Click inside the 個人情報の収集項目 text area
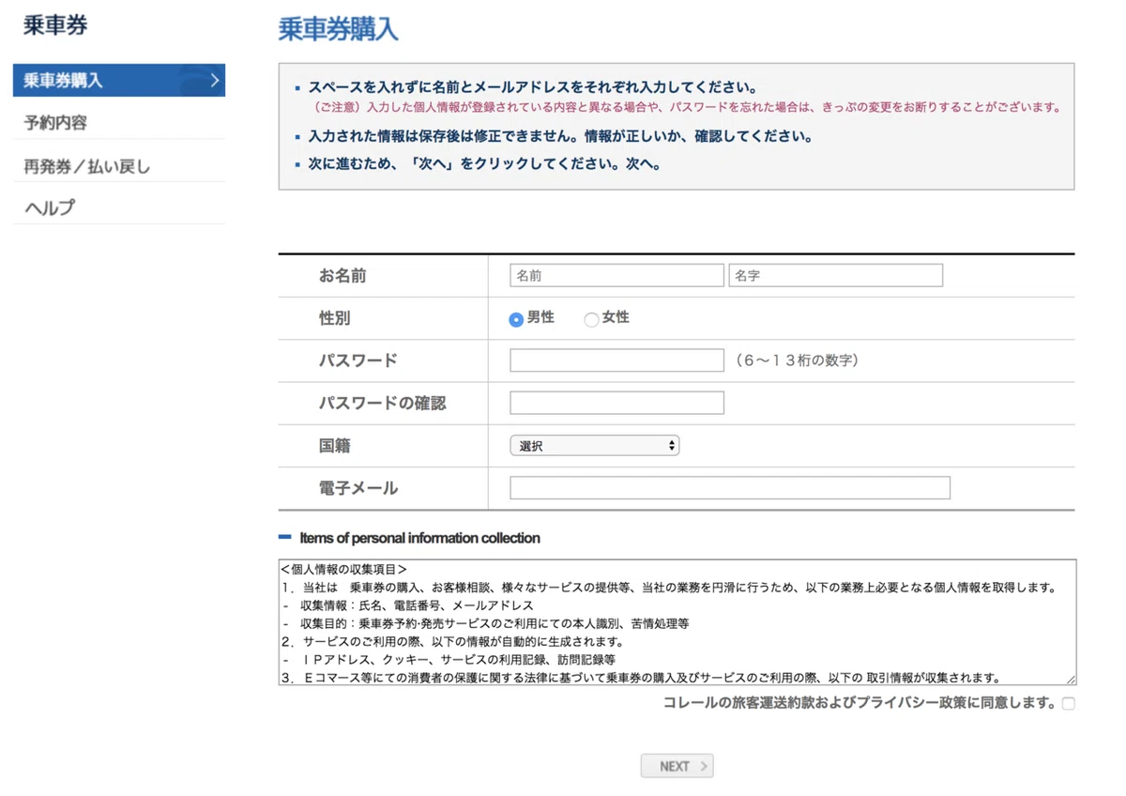Screen dimensions: 1126x796 coord(677,622)
